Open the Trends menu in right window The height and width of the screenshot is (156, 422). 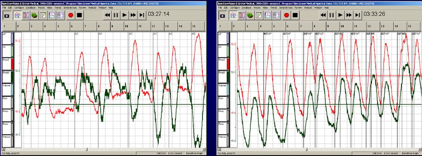[274, 7]
